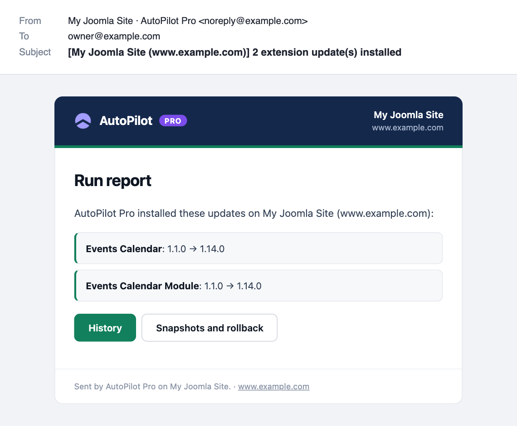Click the Run report heading
The image size is (517, 426).
click(113, 181)
